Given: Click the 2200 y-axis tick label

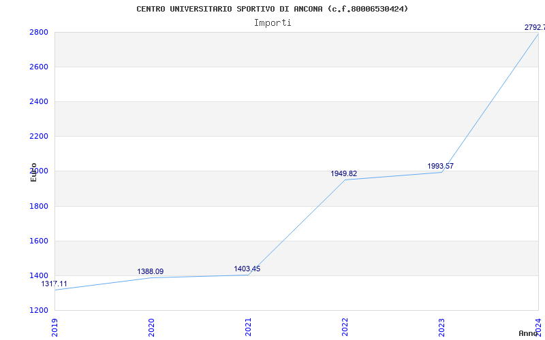Looking at the screenshot, I should click(x=39, y=136).
